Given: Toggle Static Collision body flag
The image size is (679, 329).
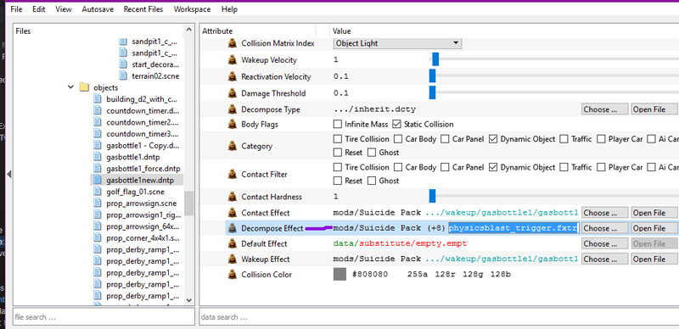Looking at the screenshot, I should pyautogui.click(x=396, y=125).
